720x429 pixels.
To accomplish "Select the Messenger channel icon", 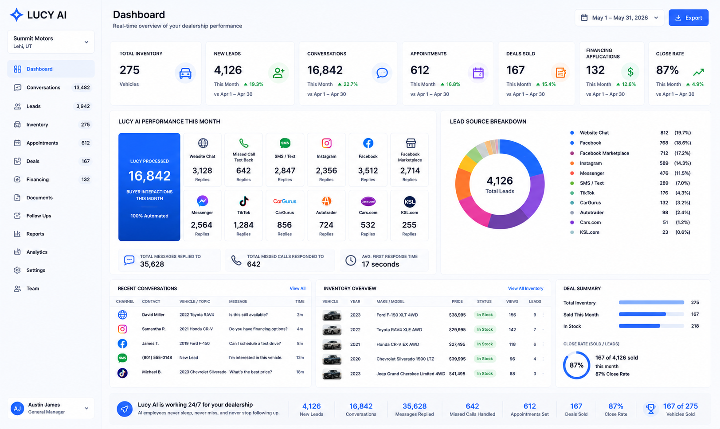I will (x=202, y=201).
